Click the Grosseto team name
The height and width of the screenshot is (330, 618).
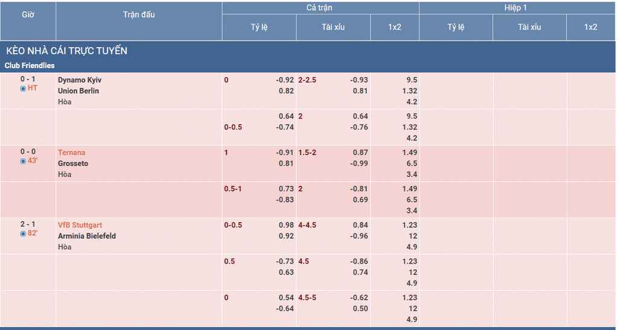click(73, 163)
